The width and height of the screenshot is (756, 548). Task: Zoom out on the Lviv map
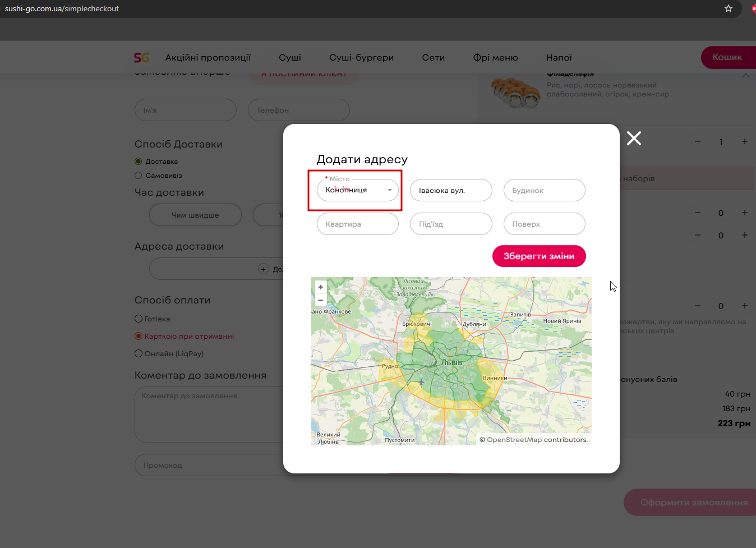pyautogui.click(x=320, y=300)
